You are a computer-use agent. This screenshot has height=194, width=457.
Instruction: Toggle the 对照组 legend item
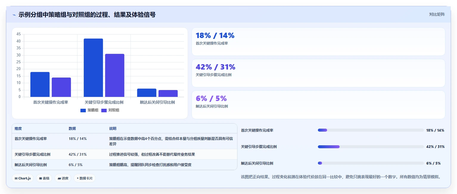coord(110,110)
